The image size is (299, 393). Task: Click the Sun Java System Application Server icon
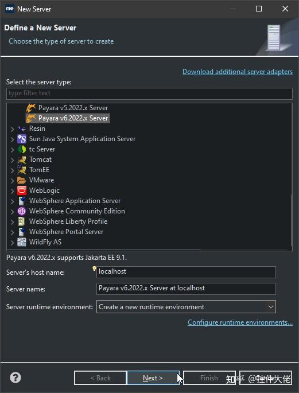(x=22, y=139)
